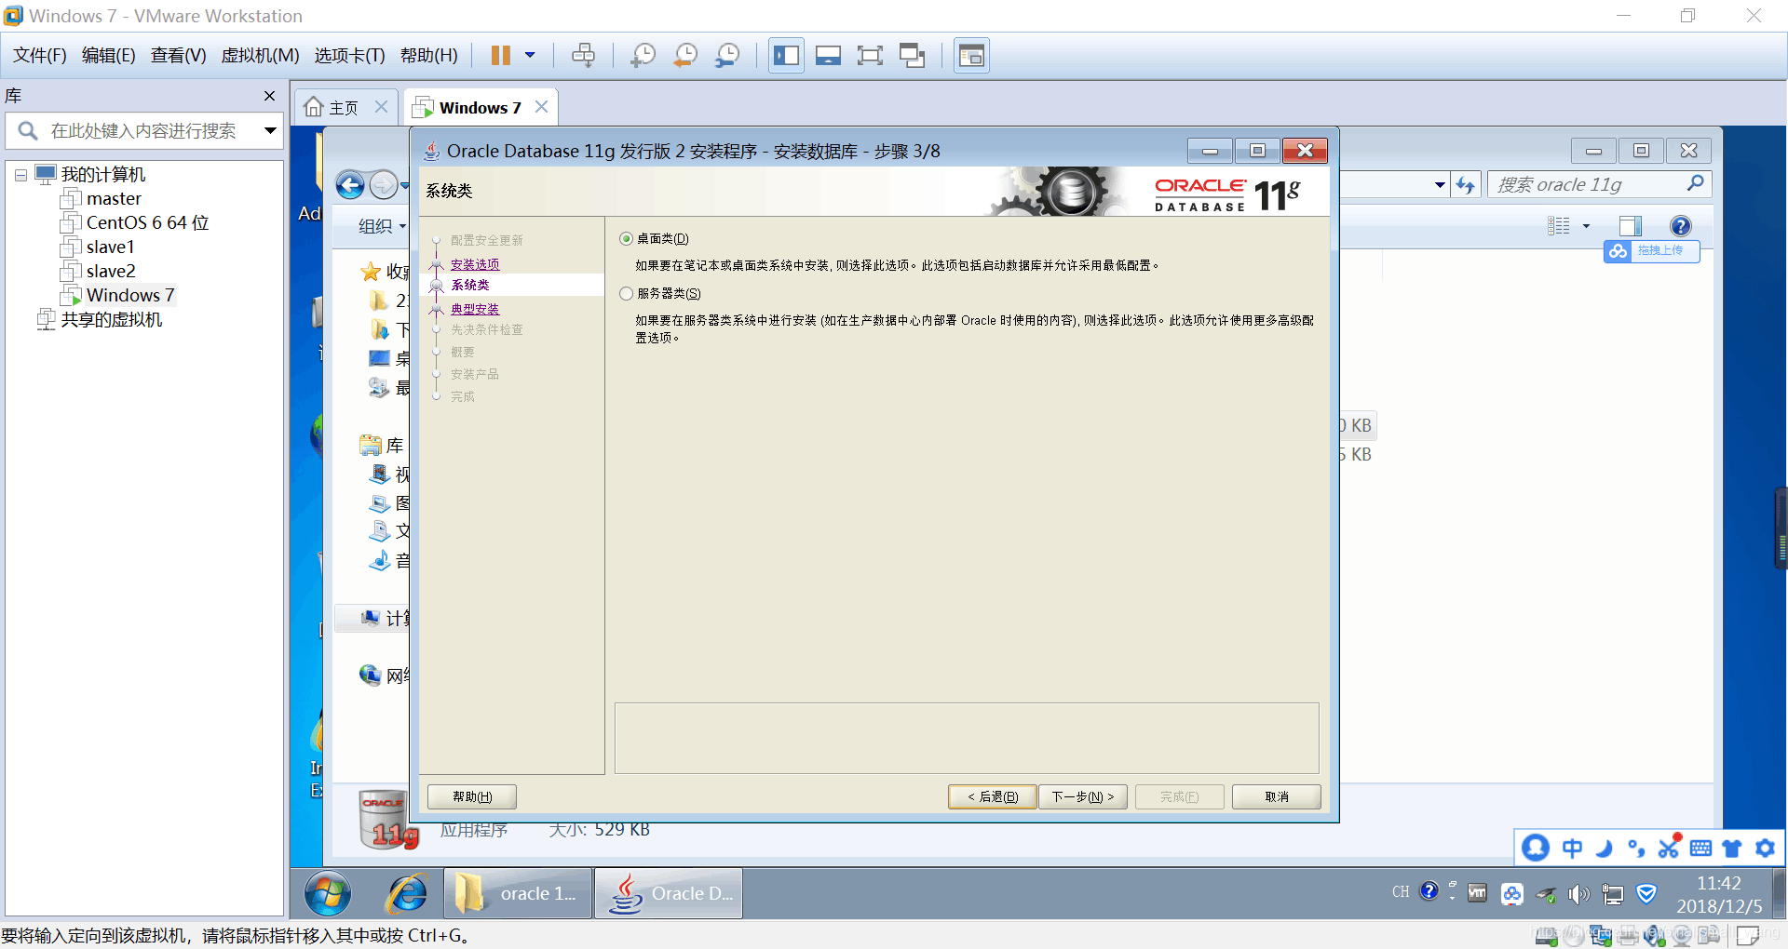
Task: Open the 文件(F) menu
Action: tap(40, 56)
